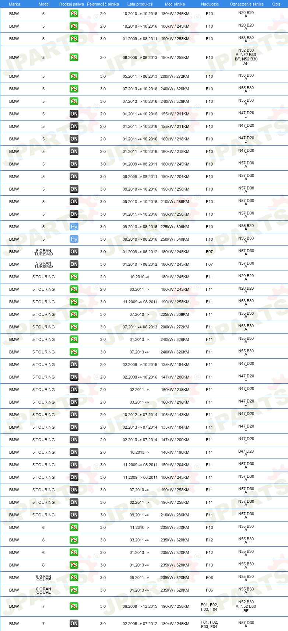Screen dimensions: 288x631
Task: Click diesel icon in 5 Touring 3.0 150kW / 204KM row
Action: (x=74, y=465)
